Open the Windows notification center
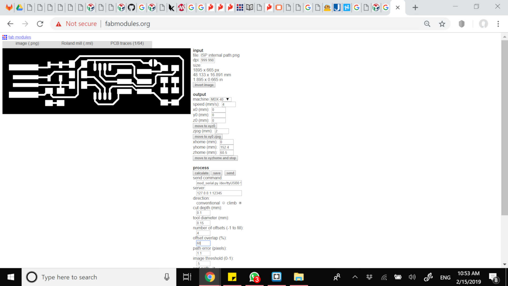508x286 pixels. [493, 278]
